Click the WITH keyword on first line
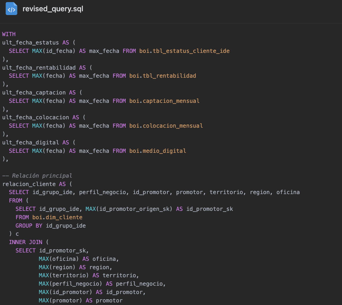The height and width of the screenshot is (305, 342). pos(9,34)
